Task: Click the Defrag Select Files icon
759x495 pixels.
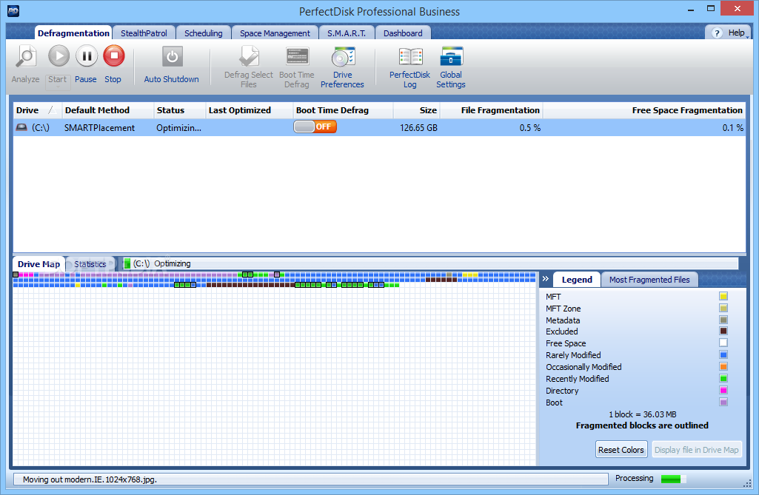Action: (249, 57)
